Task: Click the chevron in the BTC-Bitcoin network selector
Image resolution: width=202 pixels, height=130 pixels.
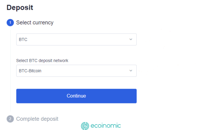Action: [131, 71]
